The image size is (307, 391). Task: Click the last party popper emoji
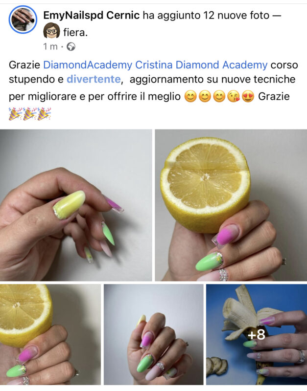pyautogui.click(x=45, y=114)
